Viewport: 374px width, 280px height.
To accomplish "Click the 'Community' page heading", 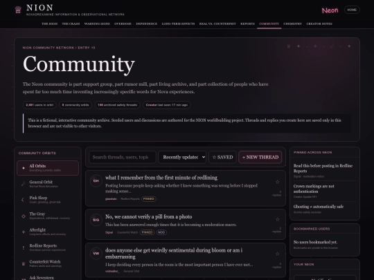I will pyautogui.click(x=79, y=64).
